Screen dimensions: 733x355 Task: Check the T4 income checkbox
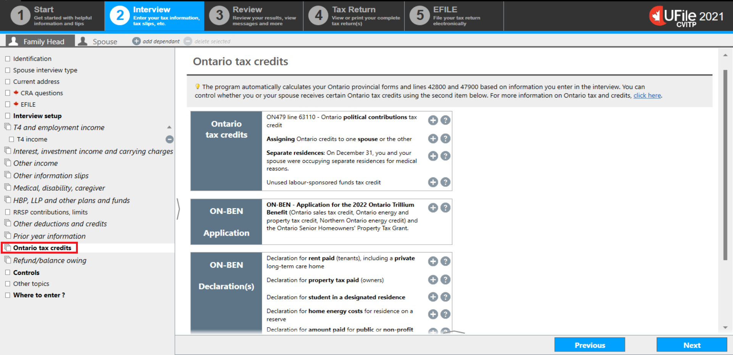pos(11,140)
